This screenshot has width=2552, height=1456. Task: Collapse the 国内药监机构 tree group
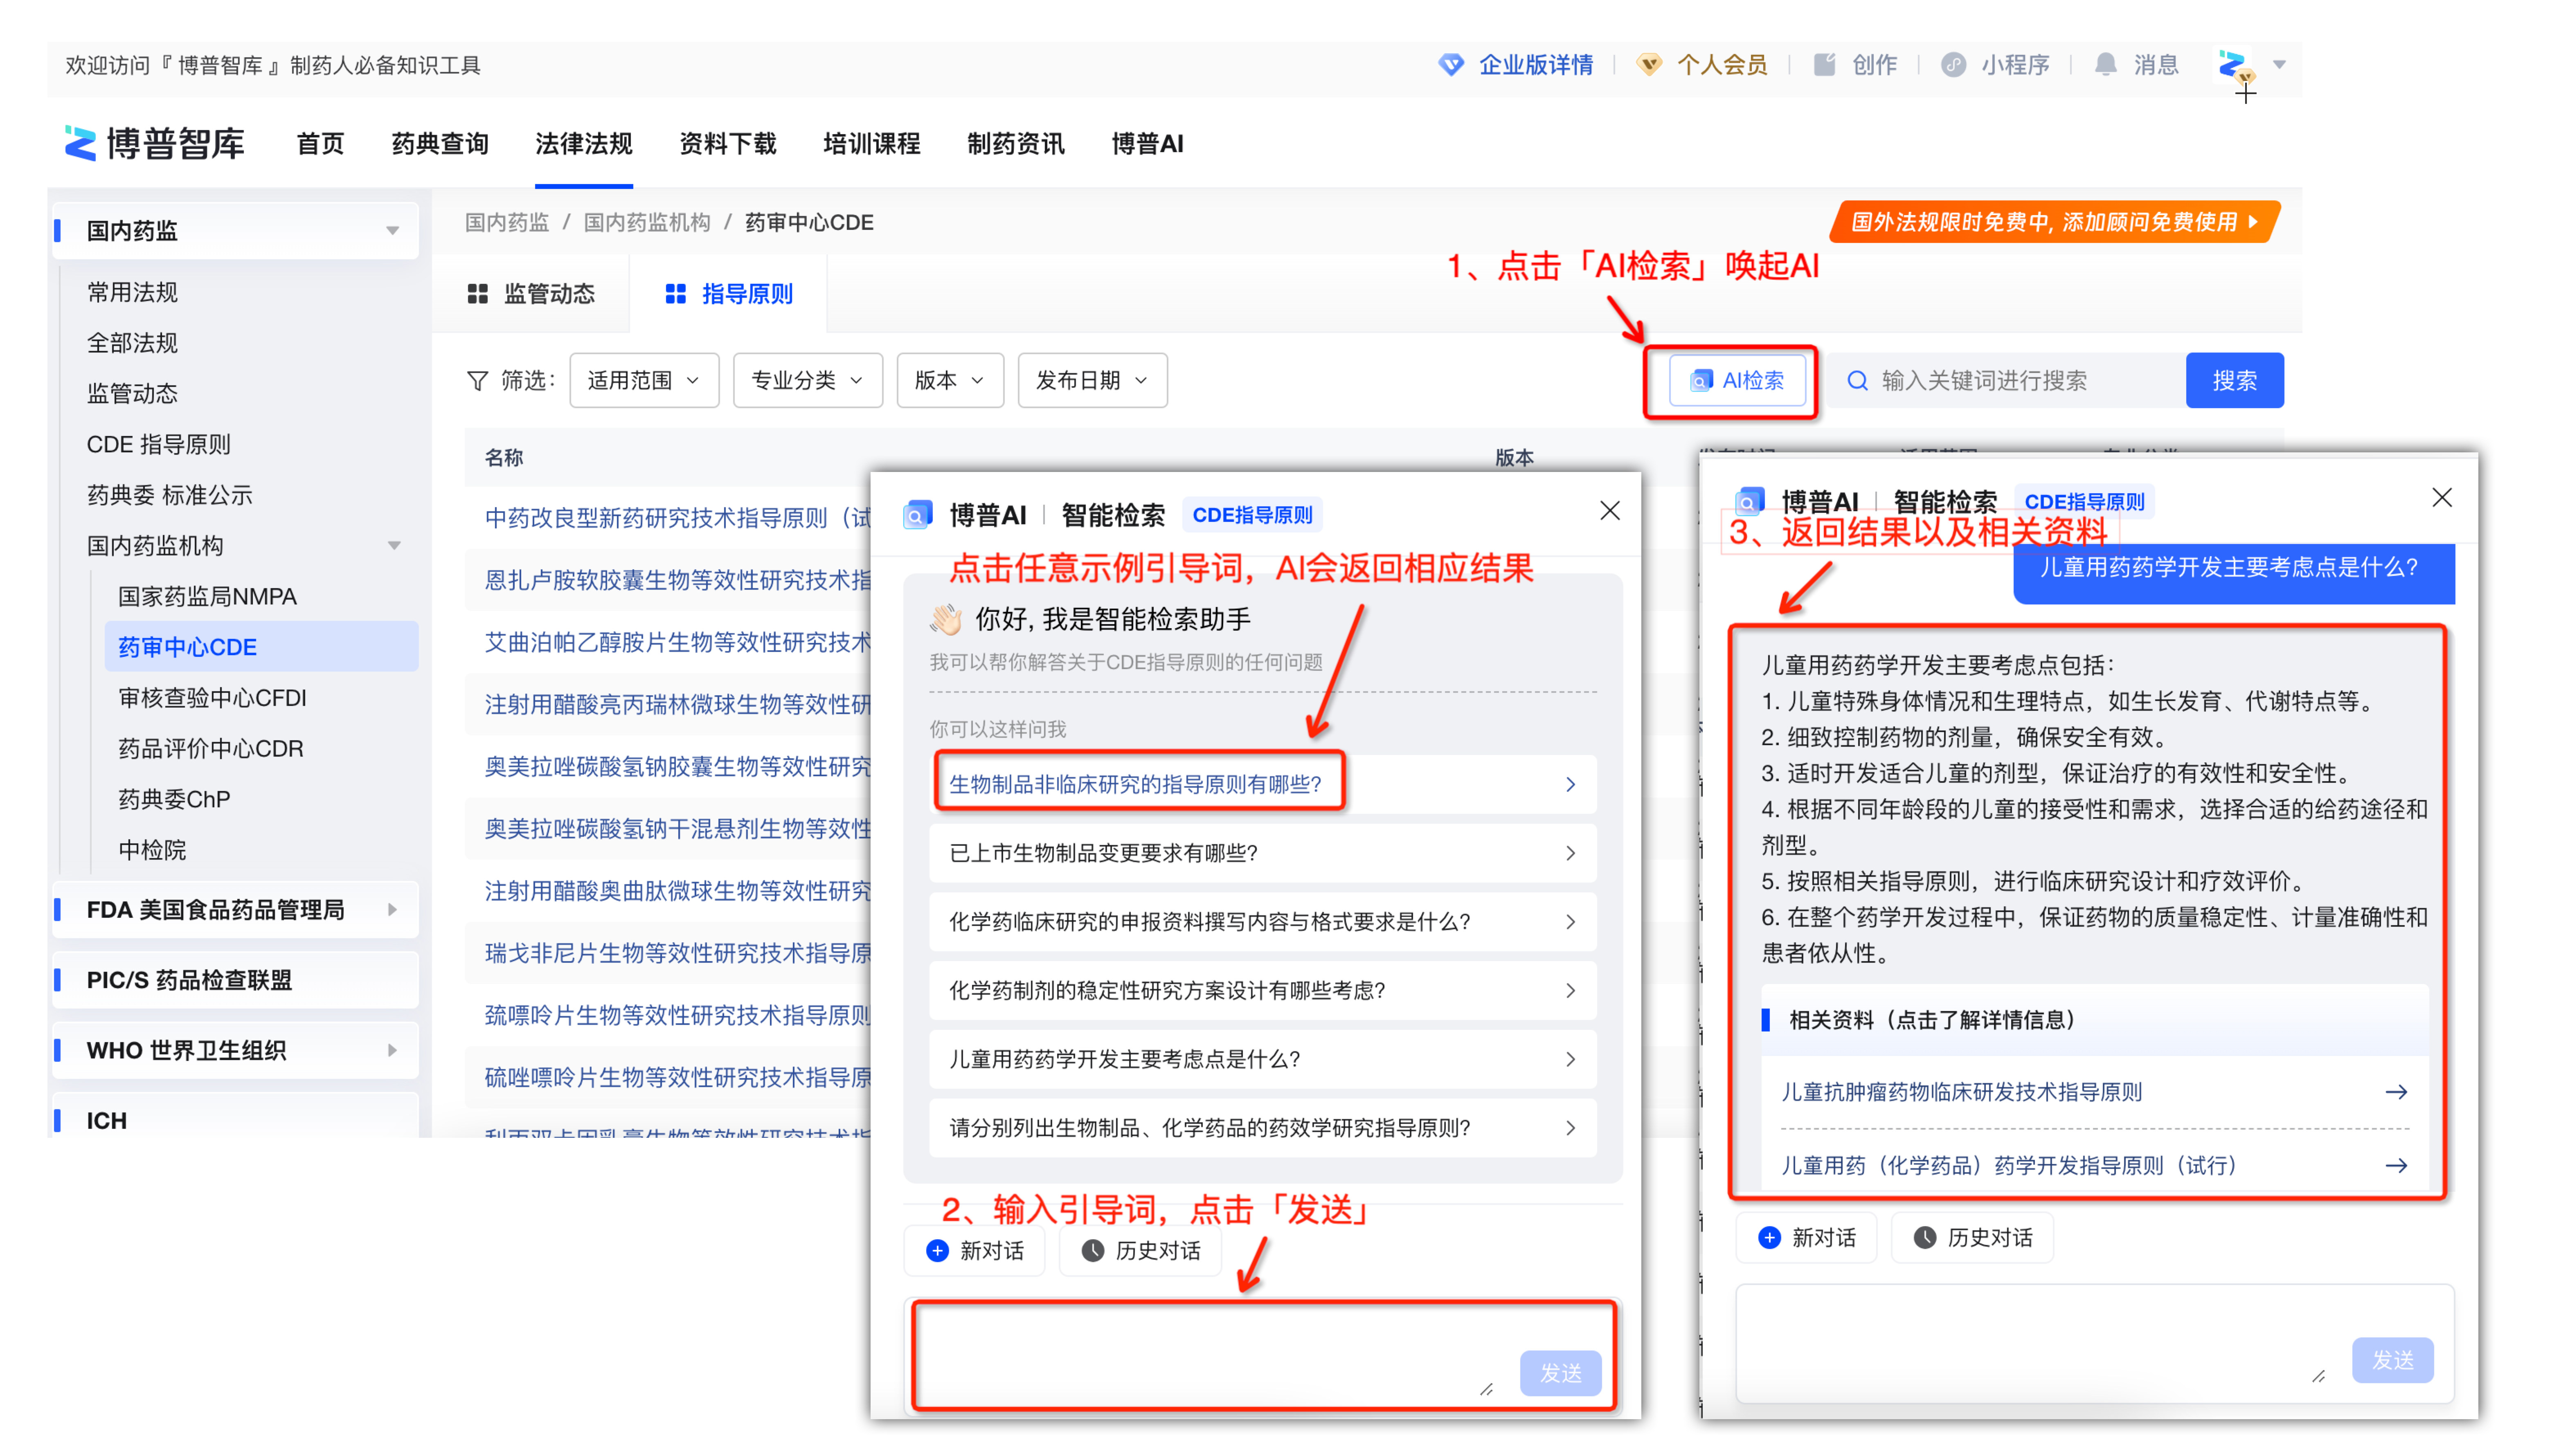pos(393,546)
